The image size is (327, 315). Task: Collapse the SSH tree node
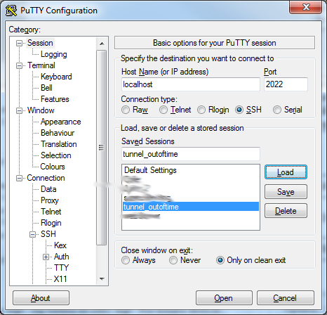tap(33, 234)
